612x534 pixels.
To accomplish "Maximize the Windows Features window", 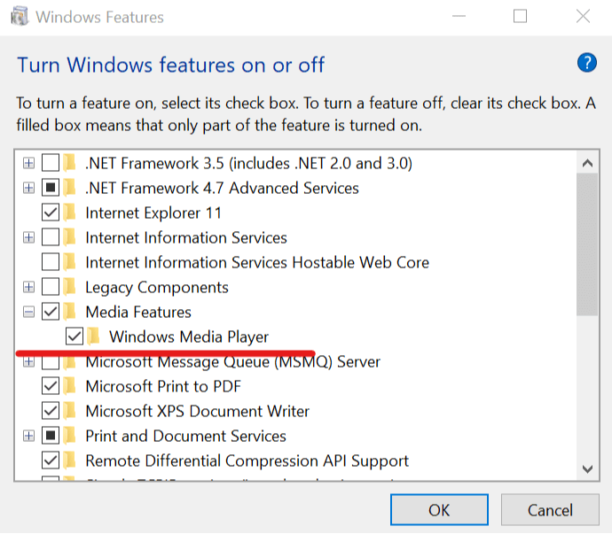I will coord(520,16).
